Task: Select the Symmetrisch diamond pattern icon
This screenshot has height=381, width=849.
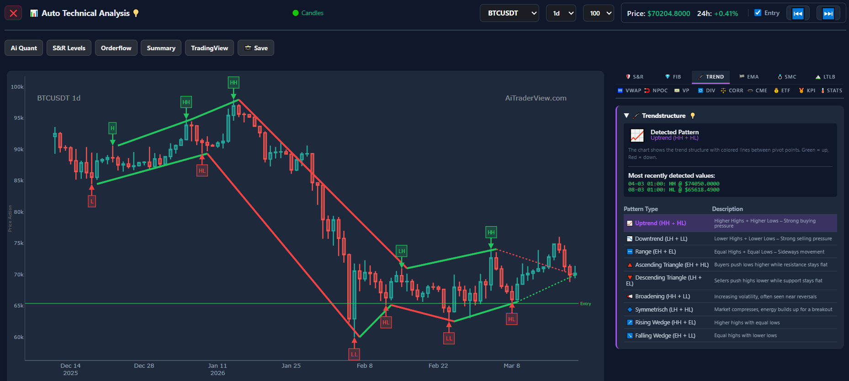Action: coord(630,310)
